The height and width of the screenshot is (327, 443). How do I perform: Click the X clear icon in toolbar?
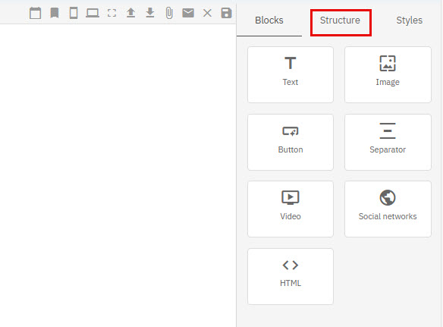207,13
